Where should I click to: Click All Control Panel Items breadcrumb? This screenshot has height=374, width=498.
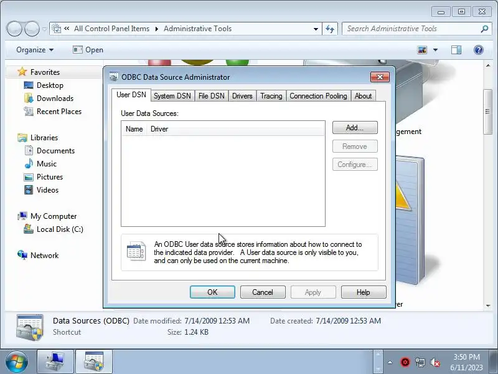pyautogui.click(x=111, y=29)
